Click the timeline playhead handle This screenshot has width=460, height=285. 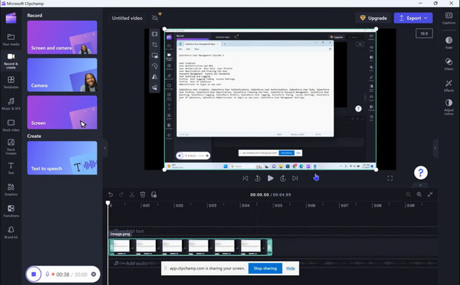pos(108,203)
